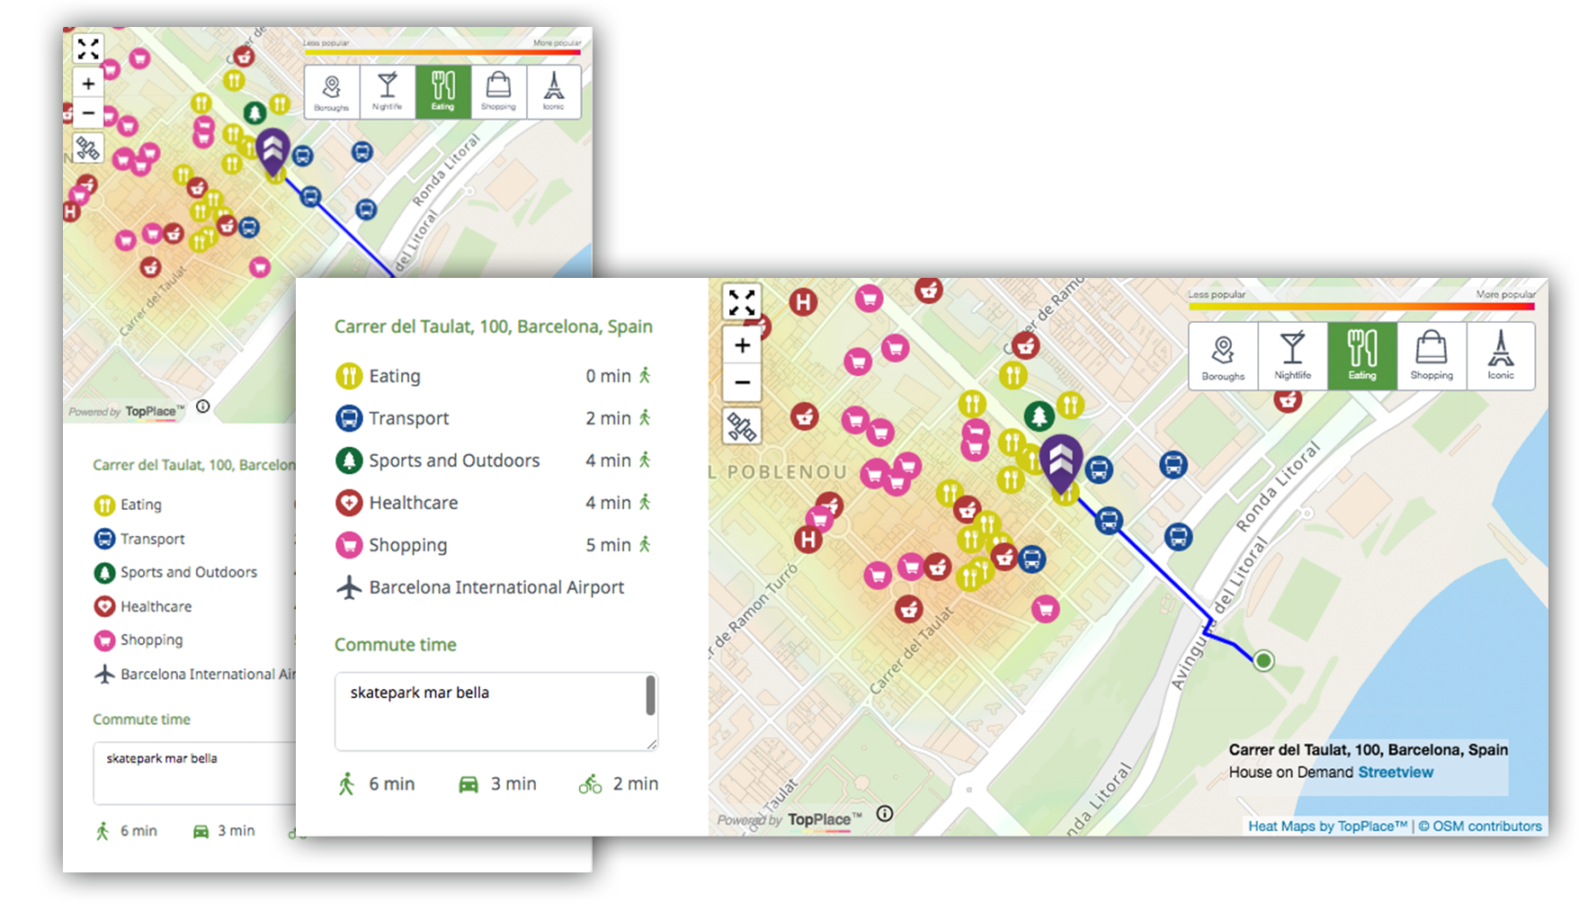Click the info icon beside TopPlace logo
Viewport: 1588px width, 903px height.
point(885,814)
